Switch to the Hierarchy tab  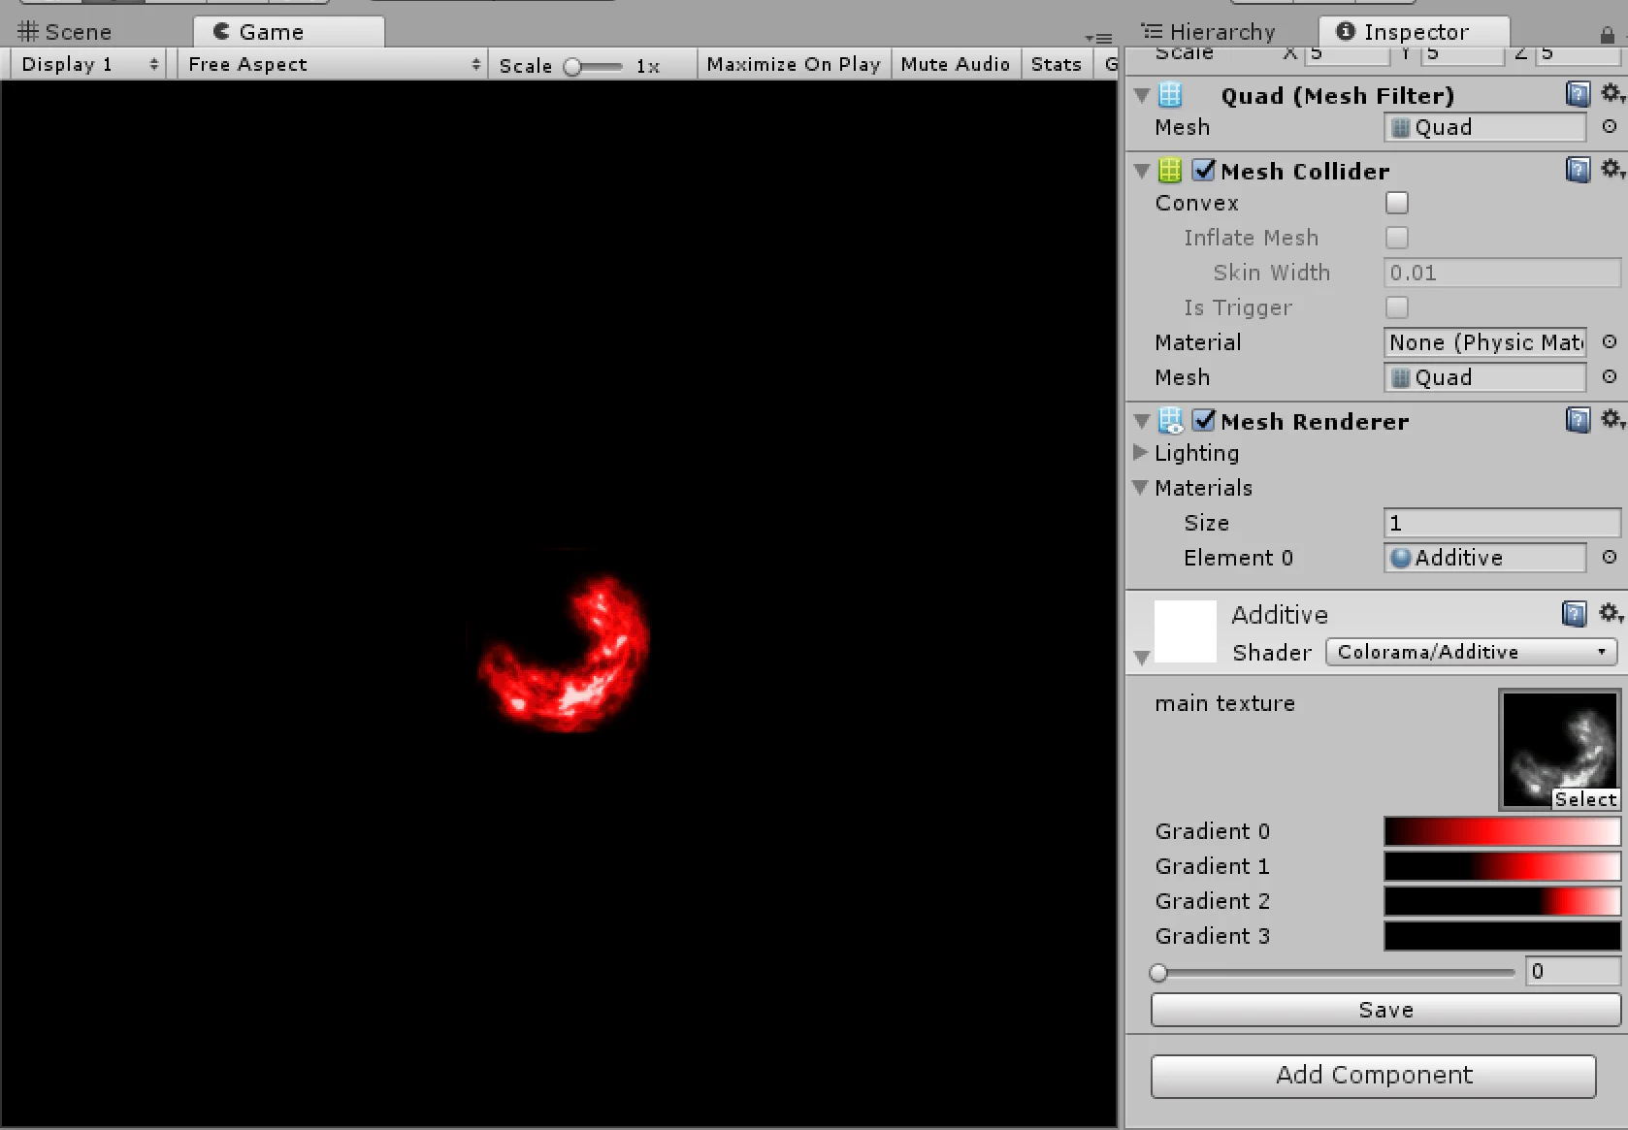[1209, 32]
